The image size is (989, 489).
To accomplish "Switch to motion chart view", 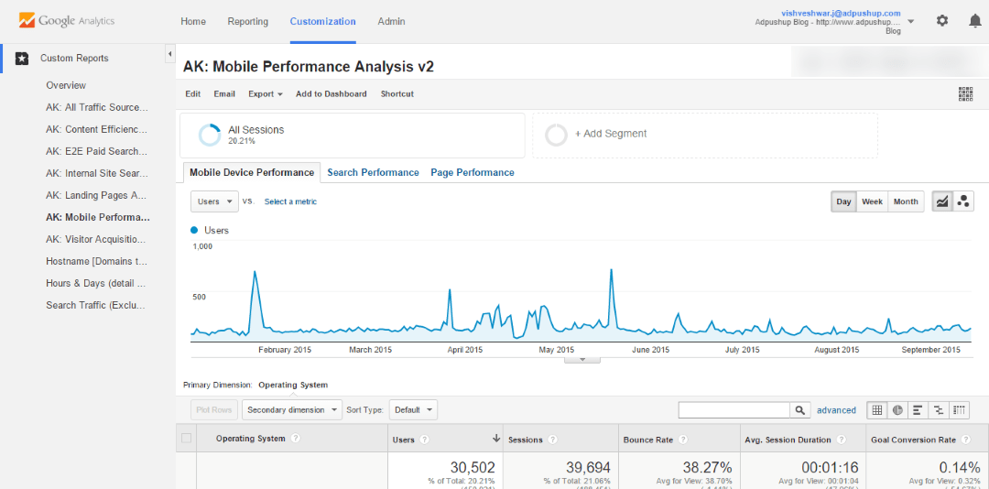I will [962, 201].
